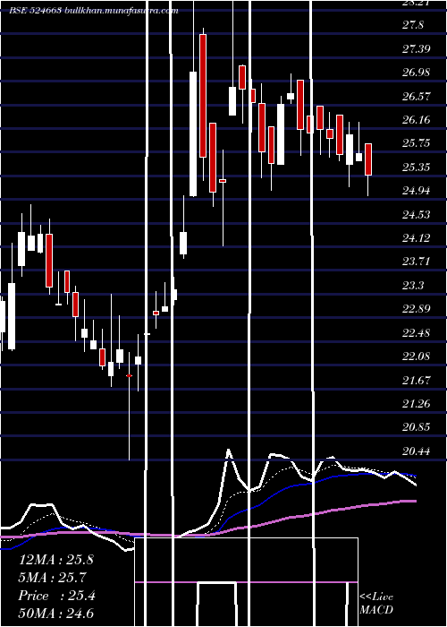Screen dimensions: 447x627
Task: Click the <<Live MACD label
Action: [x=376, y=604]
